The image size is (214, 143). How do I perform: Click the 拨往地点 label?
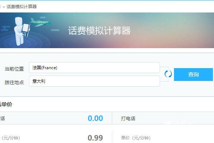coord(14,82)
